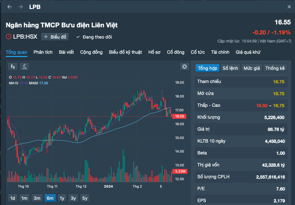This screenshot has height=205, width=295.
Task: Click the 2024 label on chart time axis
Action: point(108,187)
